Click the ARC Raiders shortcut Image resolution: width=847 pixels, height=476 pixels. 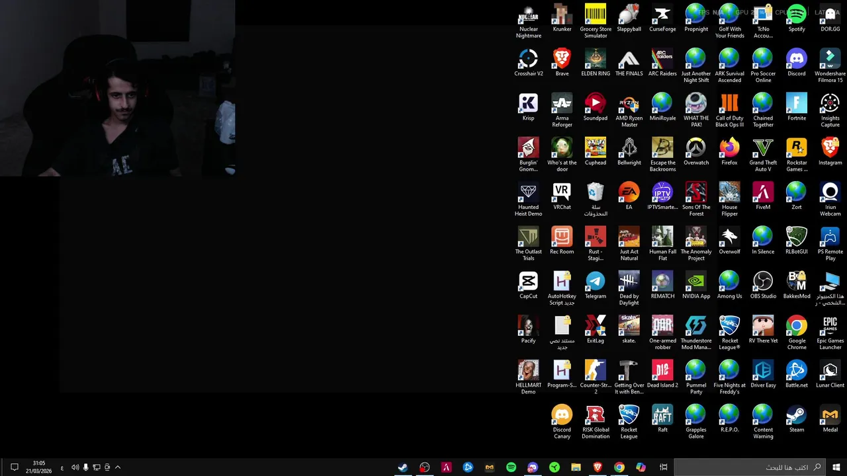coord(662,62)
